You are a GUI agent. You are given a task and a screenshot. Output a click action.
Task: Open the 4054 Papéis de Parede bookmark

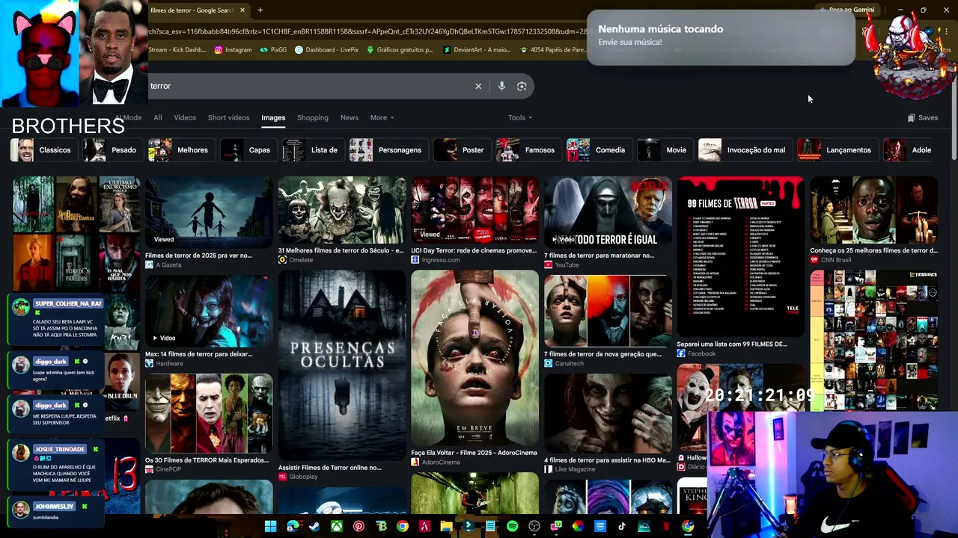pyautogui.click(x=552, y=50)
